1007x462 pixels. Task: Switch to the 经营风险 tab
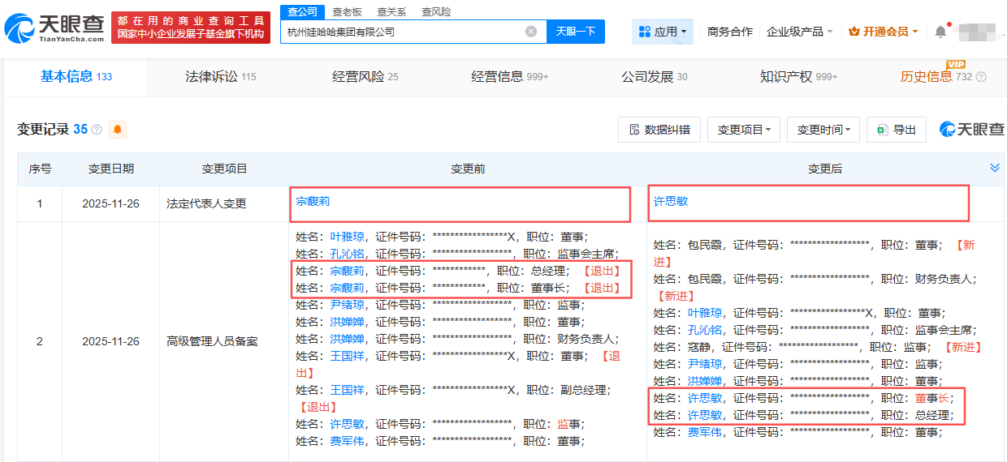coord(365,77)
